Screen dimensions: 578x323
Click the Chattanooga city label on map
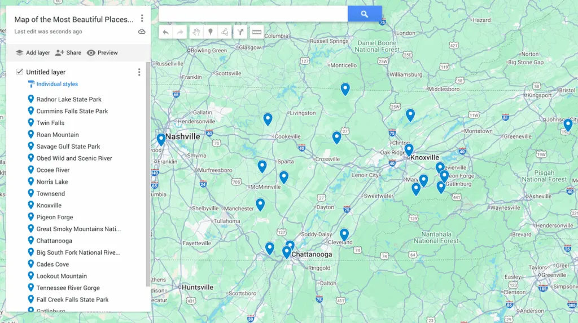pos(312,254)
